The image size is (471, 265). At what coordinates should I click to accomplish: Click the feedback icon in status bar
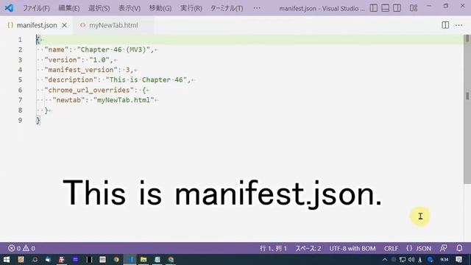[x=443, y=248]
